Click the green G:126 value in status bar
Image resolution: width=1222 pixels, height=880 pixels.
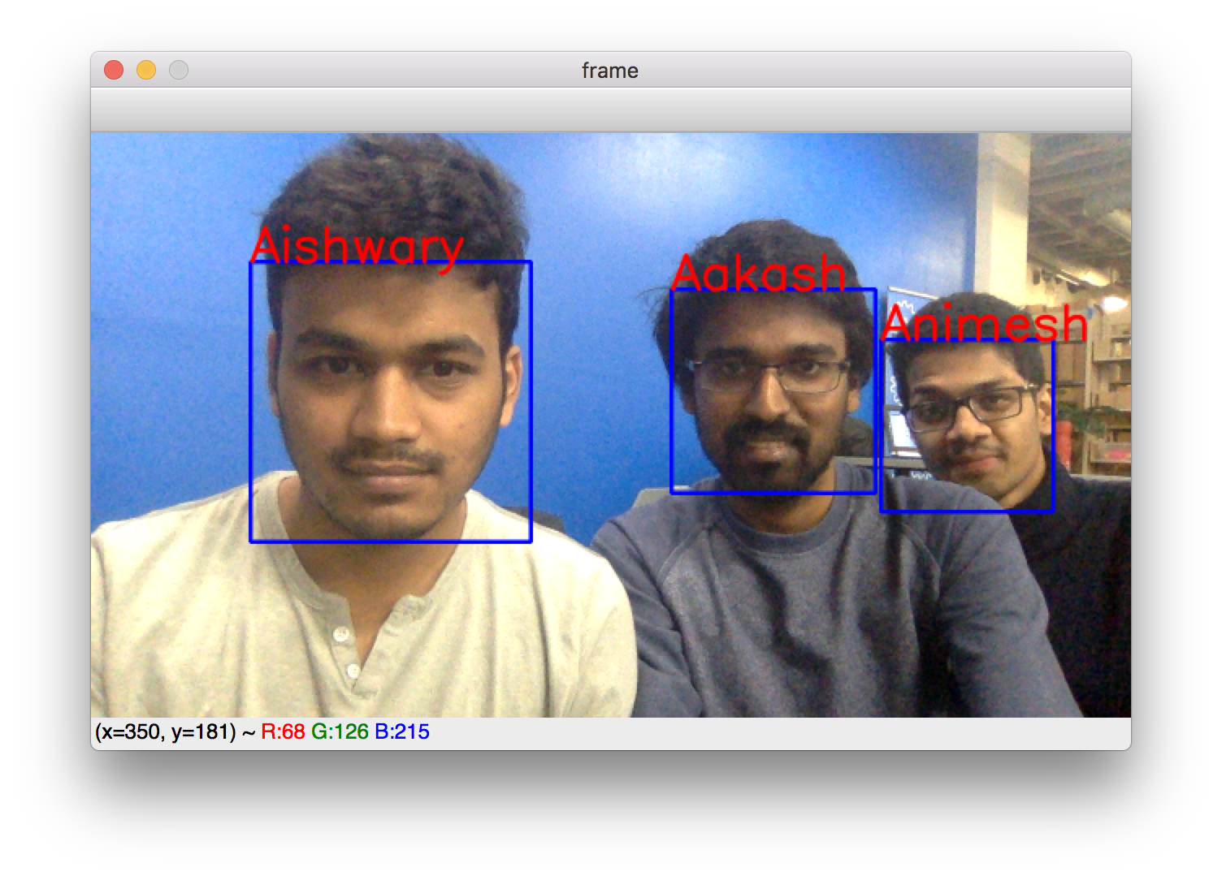[340, 732]
